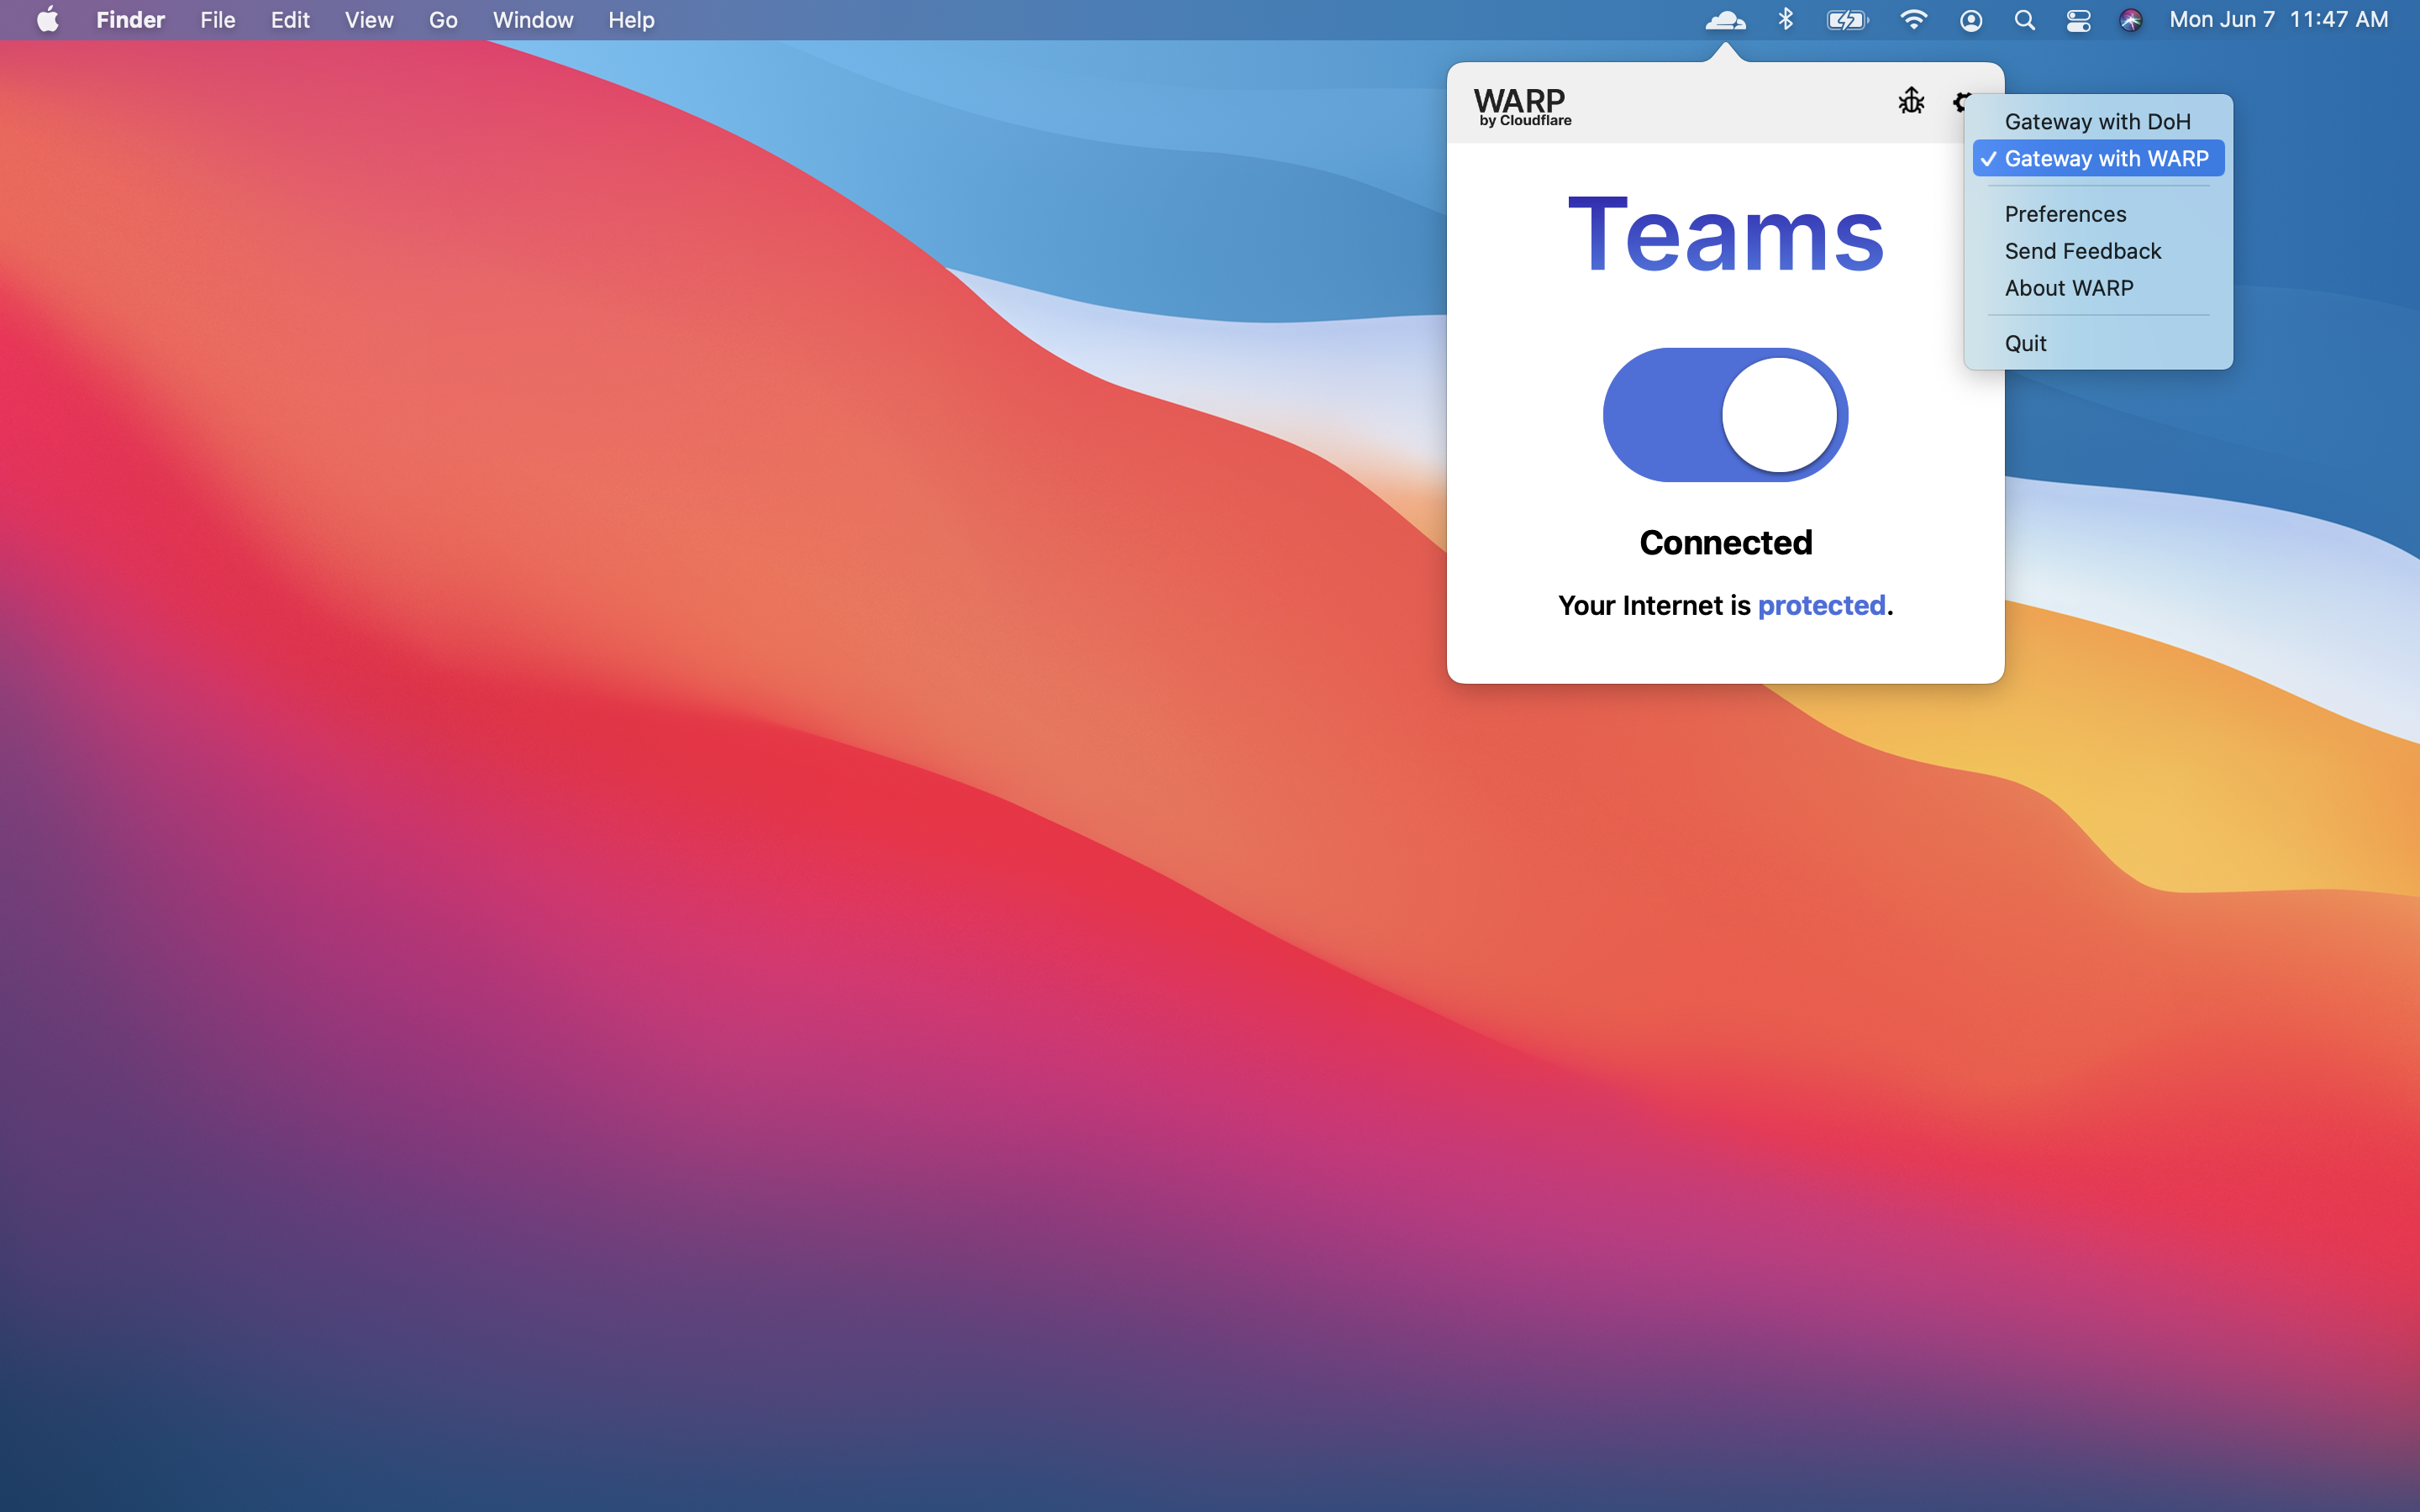The image size is (2420, 1512).
Task: Quit the WARP application
Action: (2025, 343)
